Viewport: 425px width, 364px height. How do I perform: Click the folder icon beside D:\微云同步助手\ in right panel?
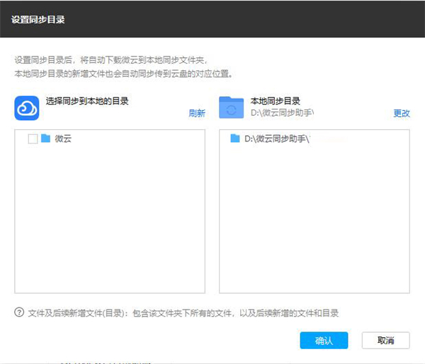click(236, 139)
